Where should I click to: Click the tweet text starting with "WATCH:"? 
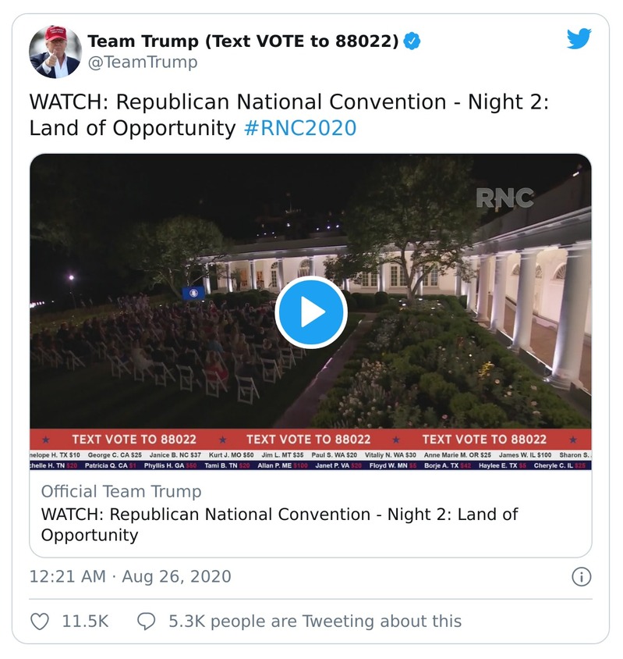[288, 104]
